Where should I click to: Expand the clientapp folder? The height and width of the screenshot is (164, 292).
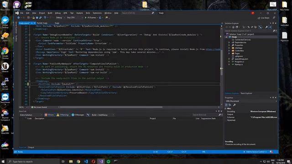click(x=229, y=48)
